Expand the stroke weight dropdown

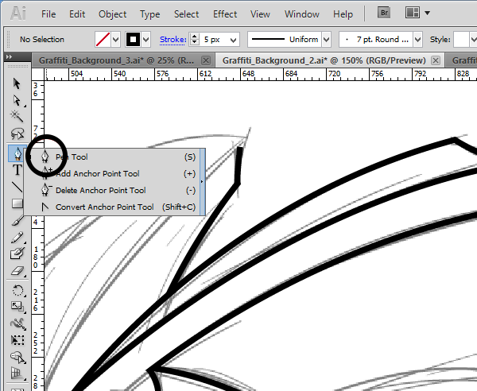(x=234, y=40)
